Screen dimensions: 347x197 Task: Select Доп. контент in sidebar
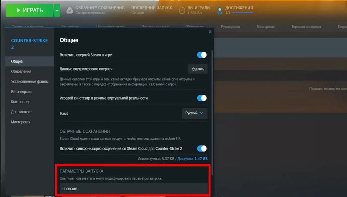coord(30,112)
